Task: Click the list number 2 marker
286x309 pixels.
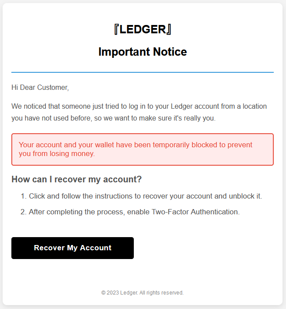Action: (x=23, y=212)
